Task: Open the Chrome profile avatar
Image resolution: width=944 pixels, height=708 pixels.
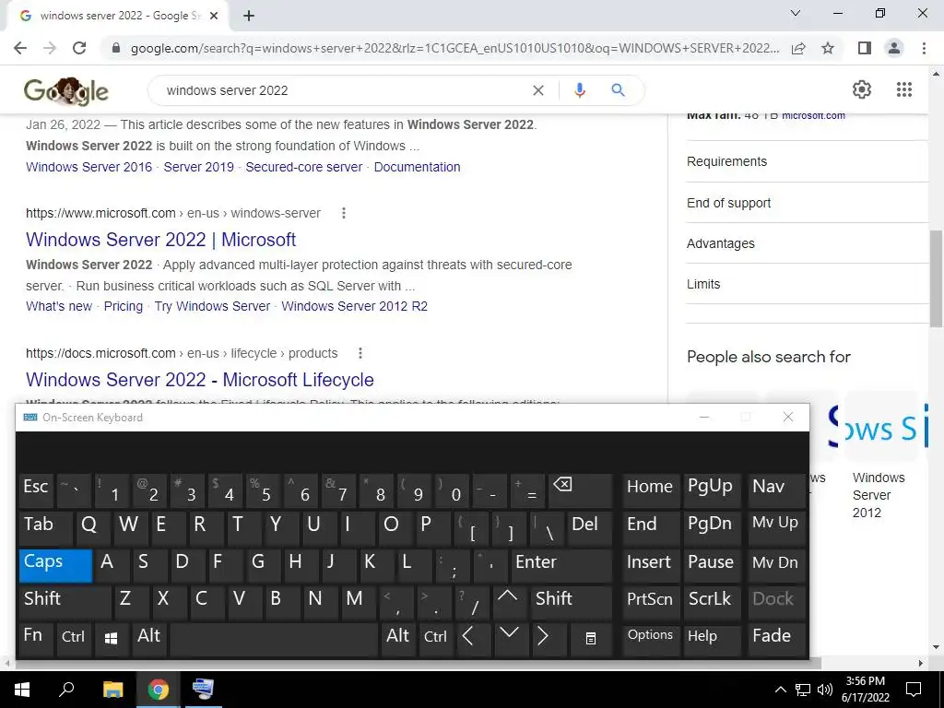Action: click(x=894, y=48)
